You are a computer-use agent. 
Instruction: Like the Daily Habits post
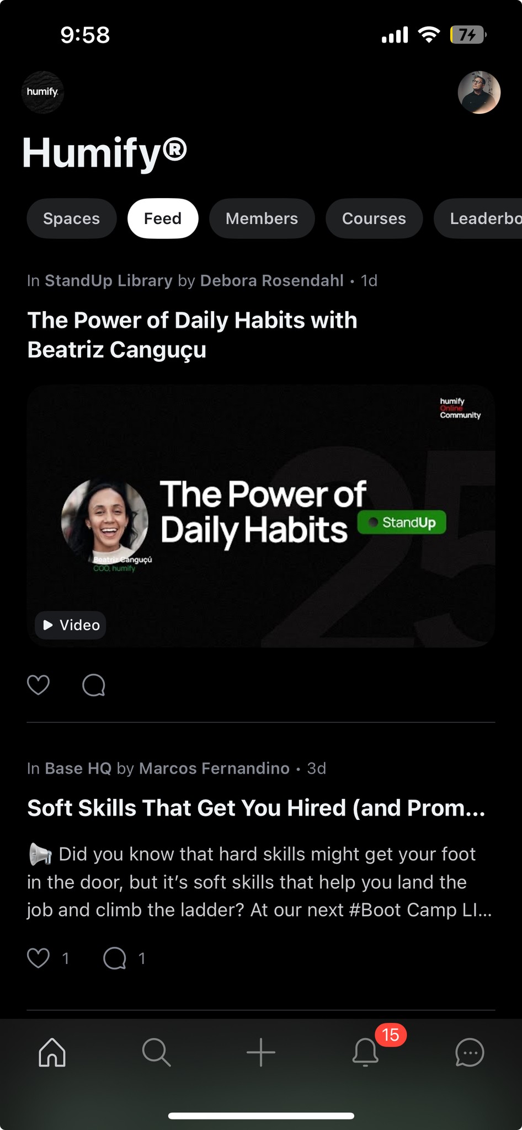coord(39,685)
